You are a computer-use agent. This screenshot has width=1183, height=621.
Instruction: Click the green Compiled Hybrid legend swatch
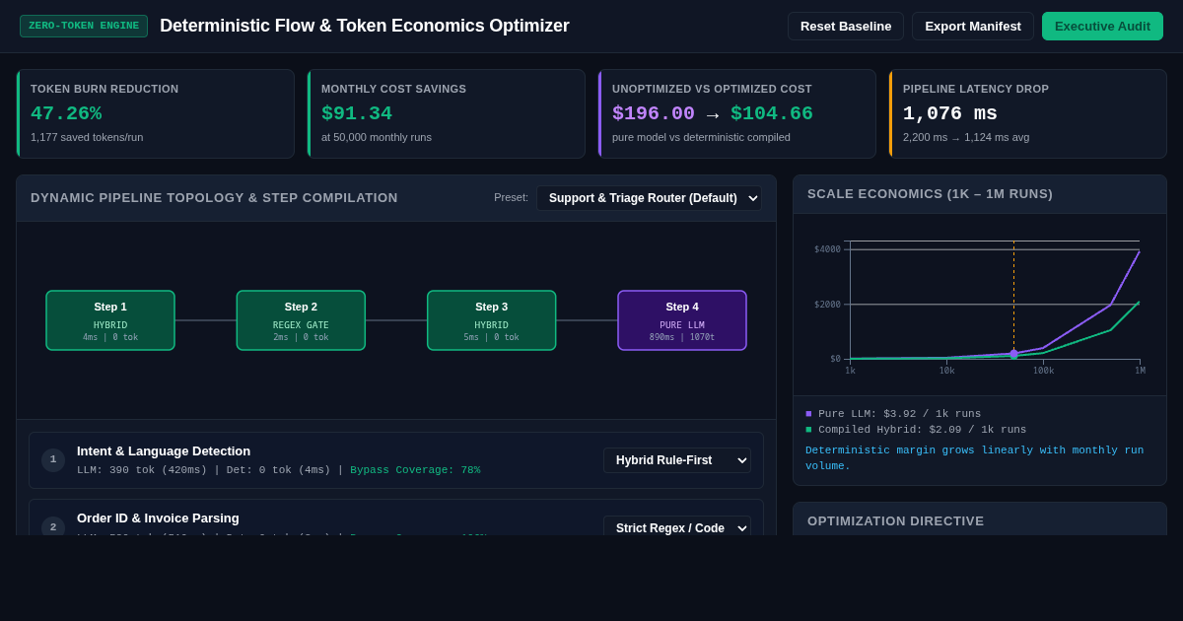808,430
